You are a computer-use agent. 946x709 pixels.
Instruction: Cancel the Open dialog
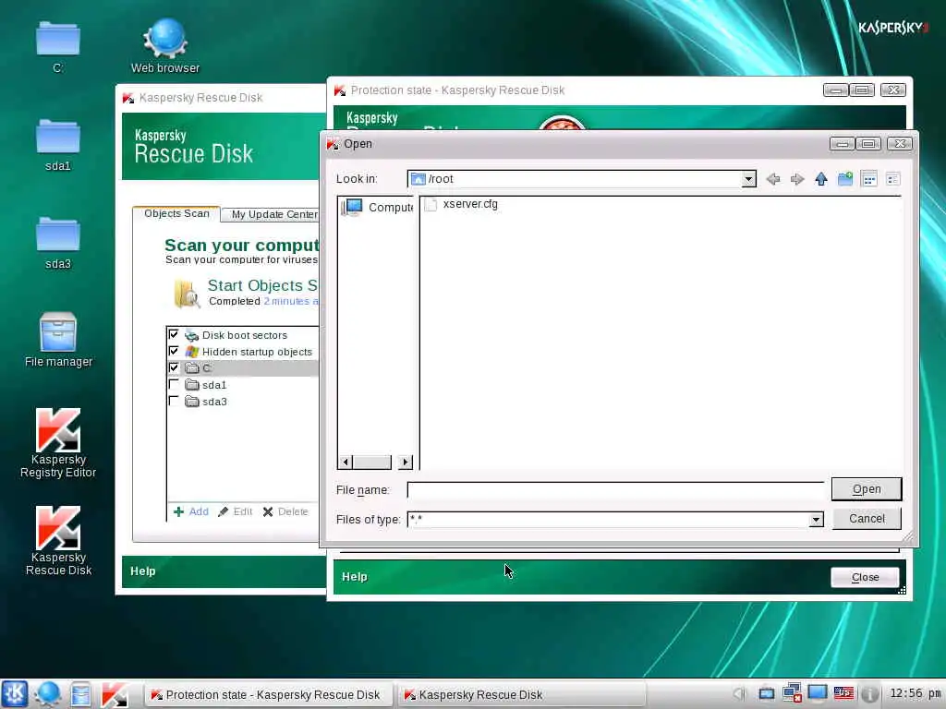tap(867, 519)
